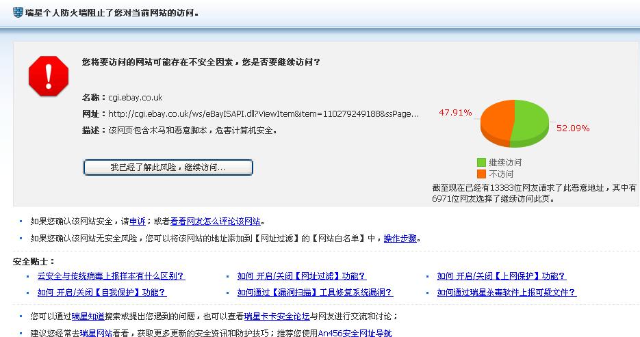Click the 47.91% percentage label
The image size is (640, 337).
455,113
